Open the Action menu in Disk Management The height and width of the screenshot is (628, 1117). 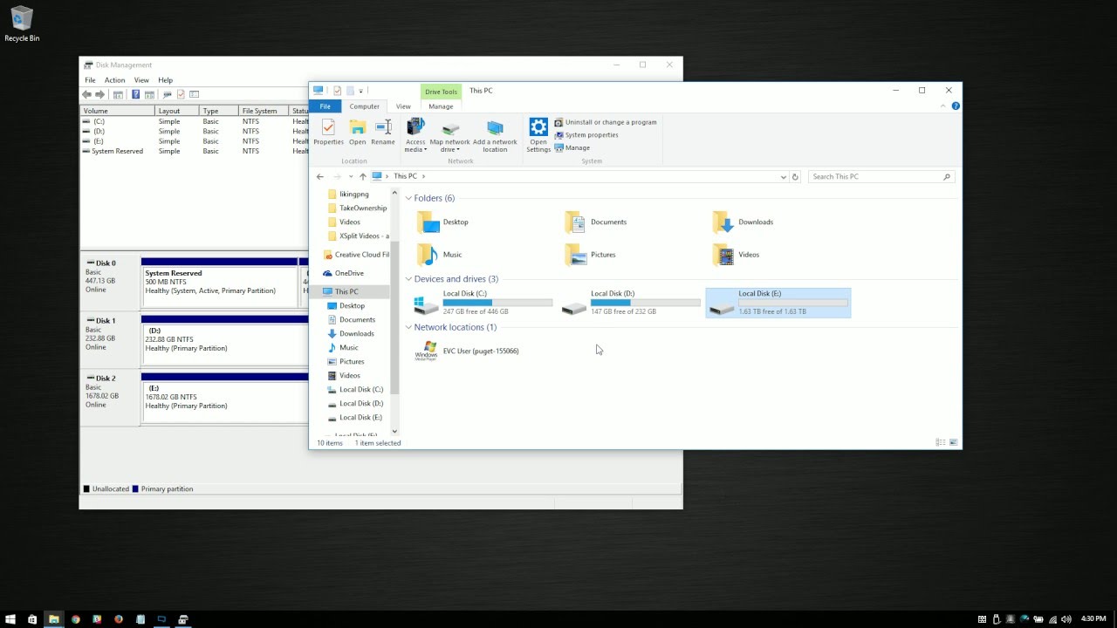(115, 80)
